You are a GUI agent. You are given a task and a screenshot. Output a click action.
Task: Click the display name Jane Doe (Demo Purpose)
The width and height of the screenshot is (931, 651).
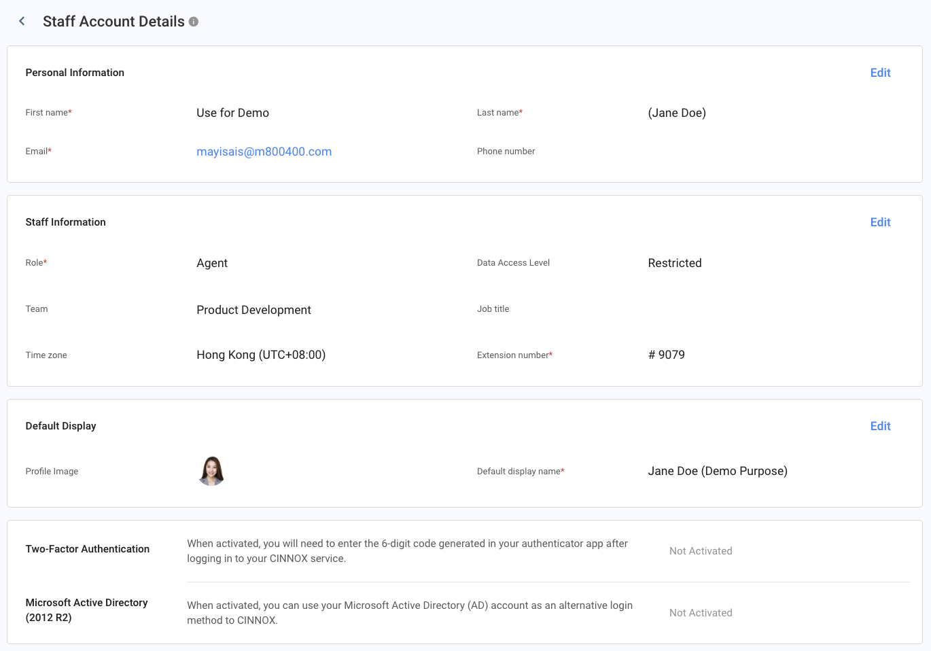coord(718,471)
